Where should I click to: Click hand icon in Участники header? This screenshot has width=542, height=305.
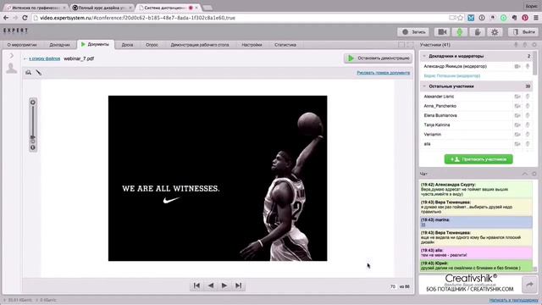525,45
